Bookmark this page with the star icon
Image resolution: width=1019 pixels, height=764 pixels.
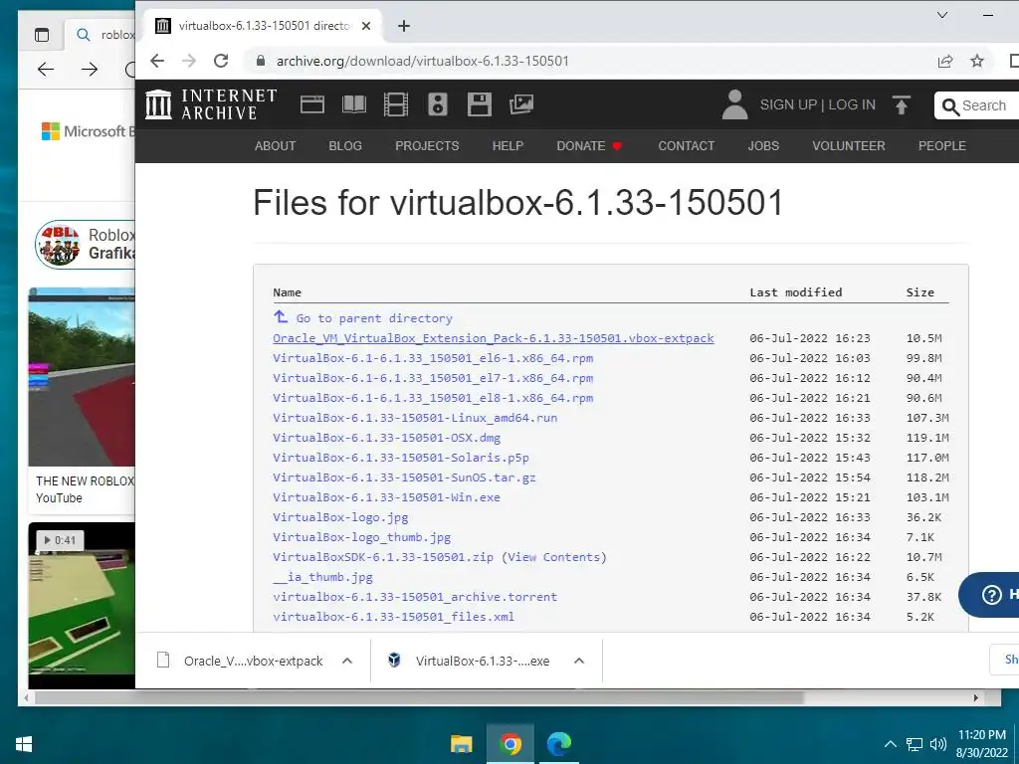click(977, 61)
